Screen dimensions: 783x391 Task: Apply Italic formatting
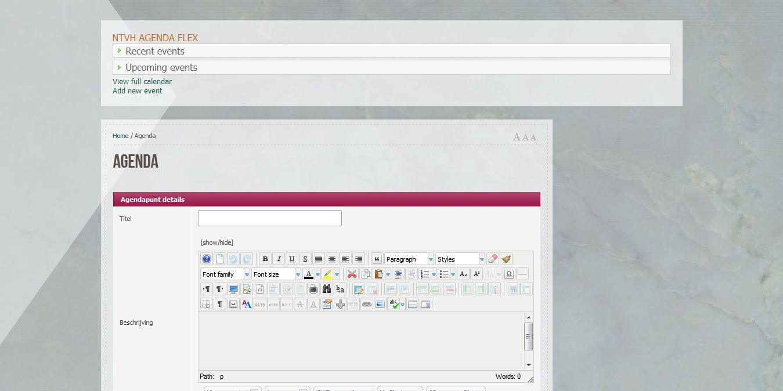click(x=279, y=259)
